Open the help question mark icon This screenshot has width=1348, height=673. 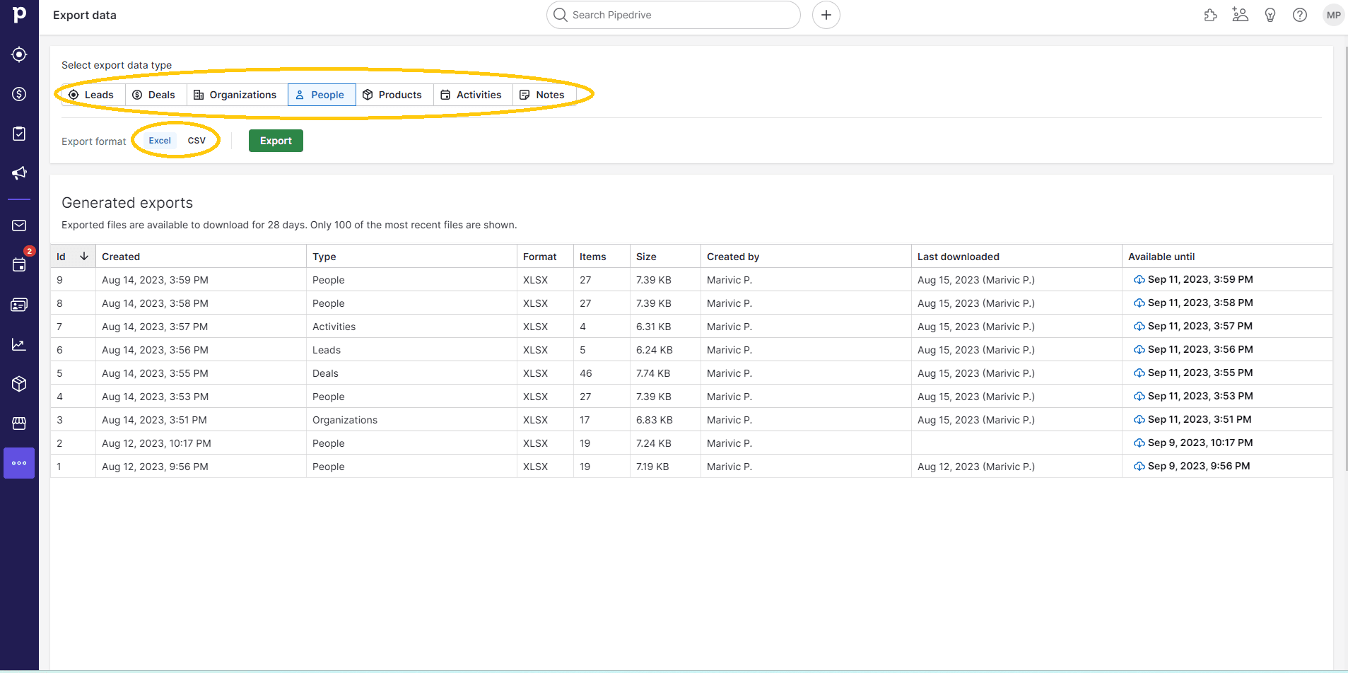[1300, 15]
